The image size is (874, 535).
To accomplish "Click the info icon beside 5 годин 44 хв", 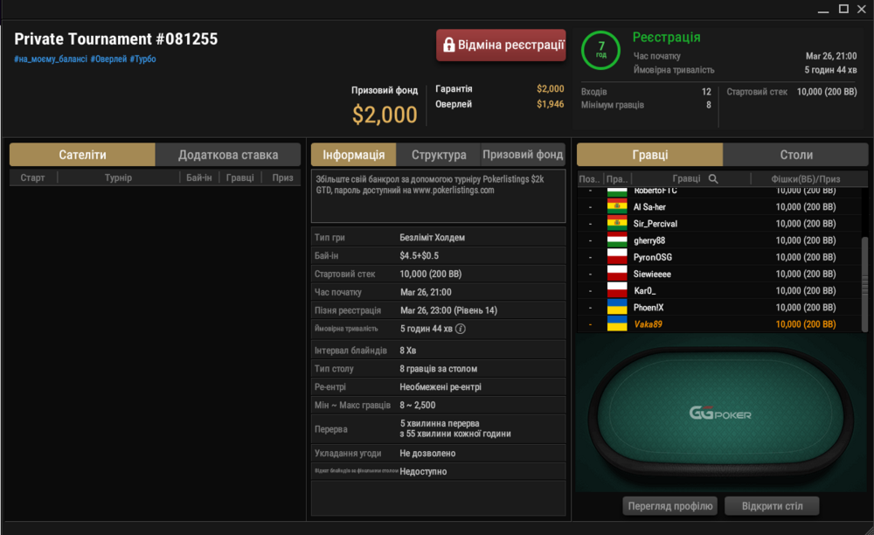I will [x=461, y=329].
